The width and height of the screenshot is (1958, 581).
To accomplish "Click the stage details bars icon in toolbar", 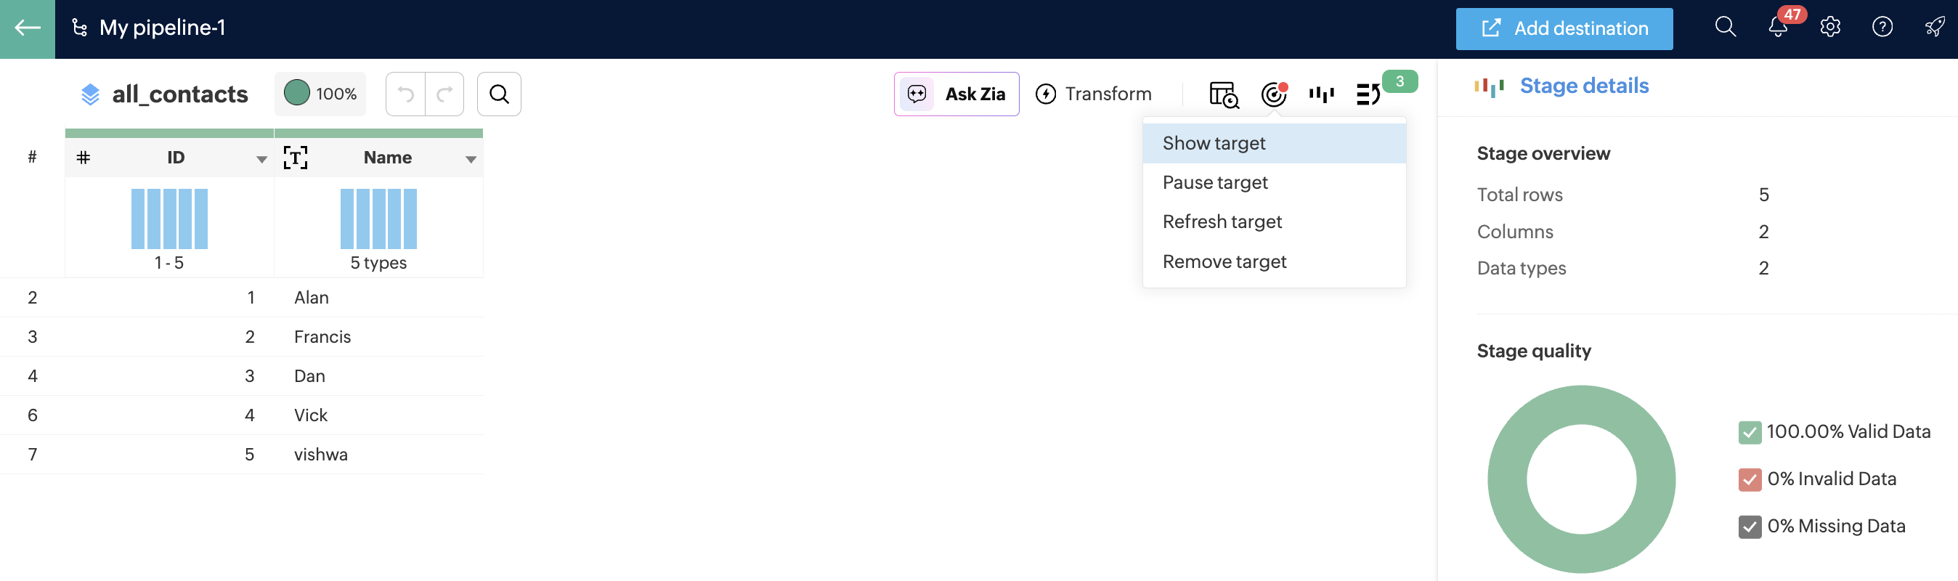I will click(1322, 94).
